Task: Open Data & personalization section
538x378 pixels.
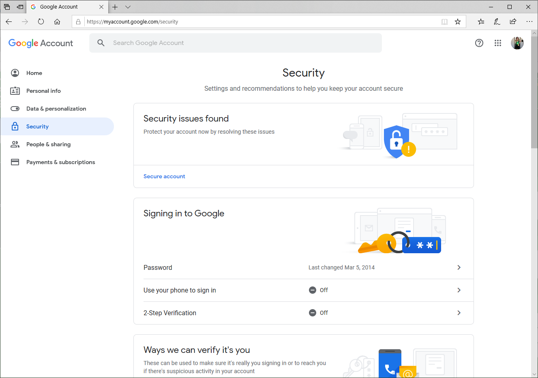Action: [x=57, y=109]
